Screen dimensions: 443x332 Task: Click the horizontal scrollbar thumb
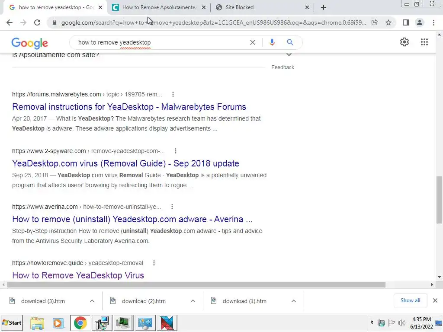(196, 284)
